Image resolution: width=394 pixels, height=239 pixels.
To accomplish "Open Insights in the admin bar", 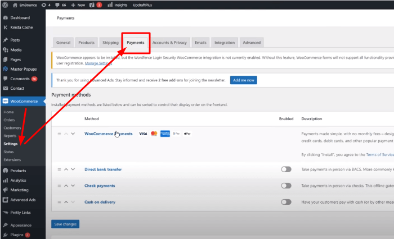I will click(x=117, y=5).
